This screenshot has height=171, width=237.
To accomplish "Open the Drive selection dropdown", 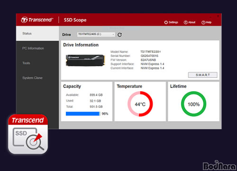I will (96, 34).
